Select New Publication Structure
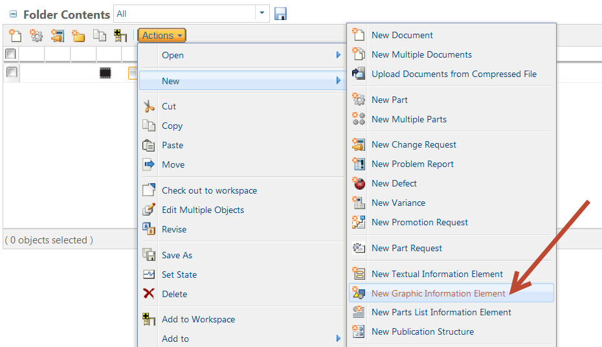The height and width of the screenshot is (347, 602). (422, 331)
